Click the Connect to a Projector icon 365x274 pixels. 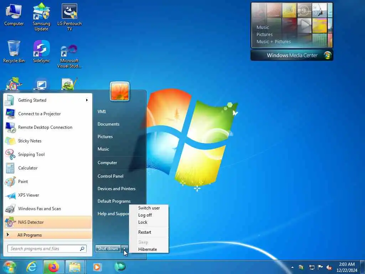point(10,114)
